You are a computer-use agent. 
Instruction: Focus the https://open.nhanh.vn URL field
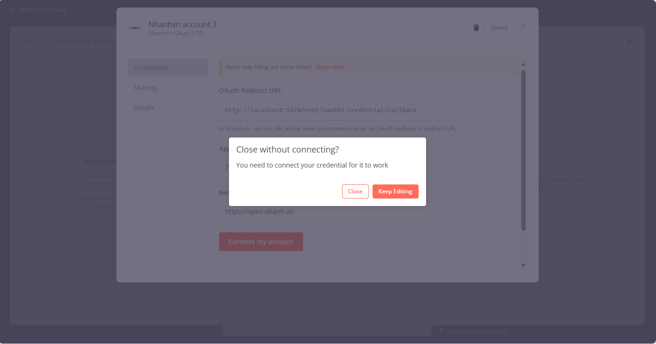(x=369, y=212)
